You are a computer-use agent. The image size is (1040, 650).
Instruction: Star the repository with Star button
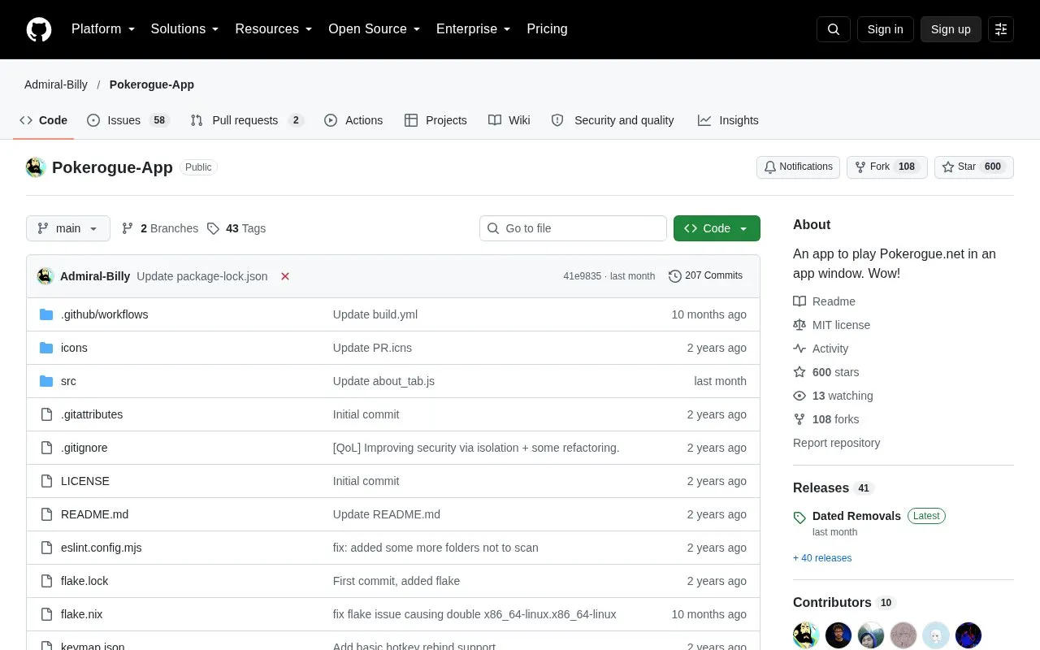(973, 167)
